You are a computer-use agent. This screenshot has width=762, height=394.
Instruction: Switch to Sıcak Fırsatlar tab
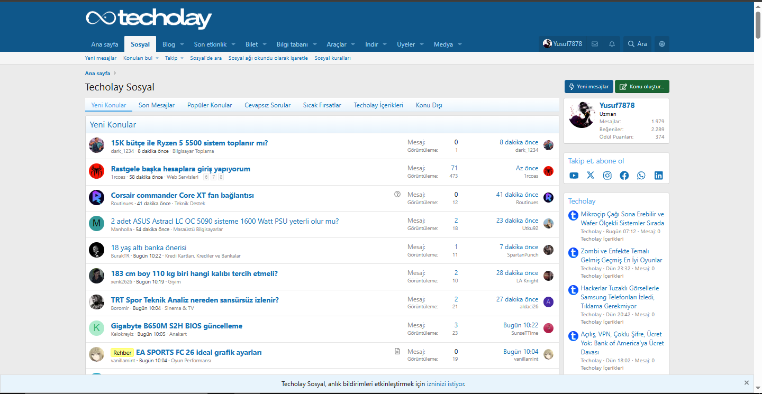coord(322,105)
